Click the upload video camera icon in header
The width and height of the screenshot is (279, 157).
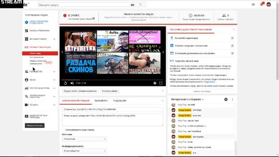click(x=253, y=4)
